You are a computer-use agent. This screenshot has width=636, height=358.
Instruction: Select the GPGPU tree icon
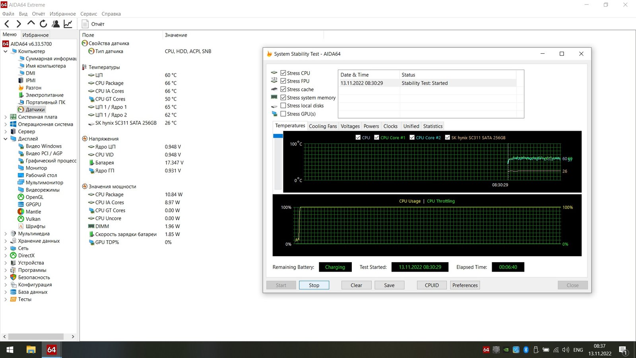pos(21,204)
